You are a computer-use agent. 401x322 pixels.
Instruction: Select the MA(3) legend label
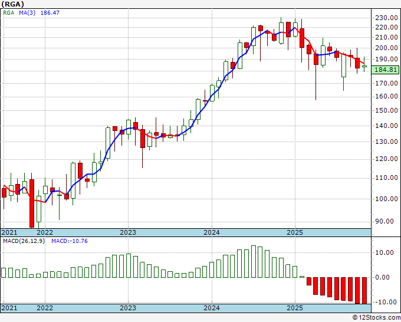tap(27, 12)
